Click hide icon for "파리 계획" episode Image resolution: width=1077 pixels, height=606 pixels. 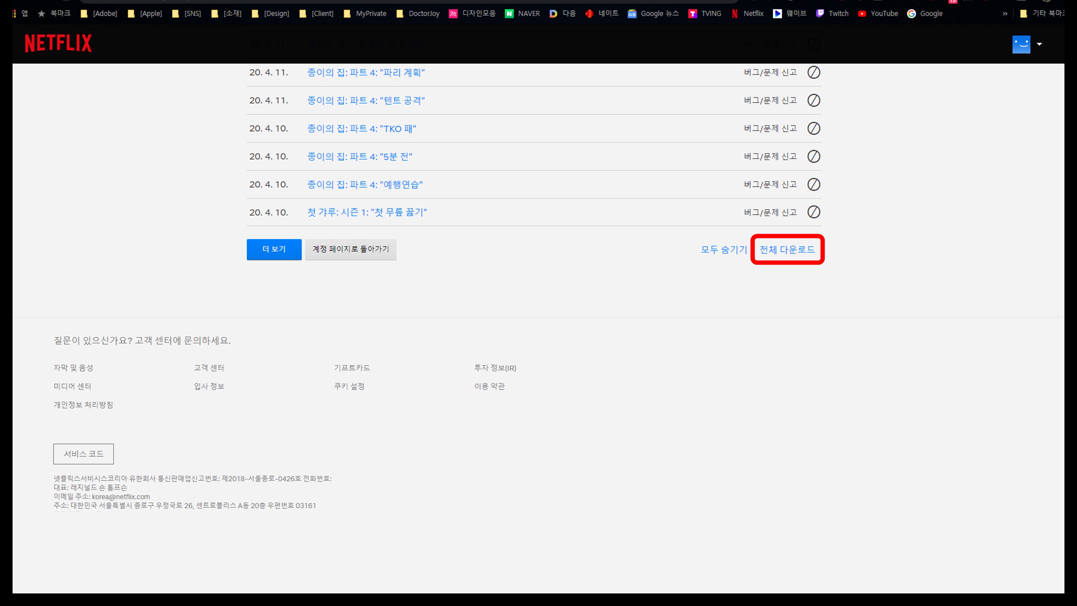click(813, 73)
